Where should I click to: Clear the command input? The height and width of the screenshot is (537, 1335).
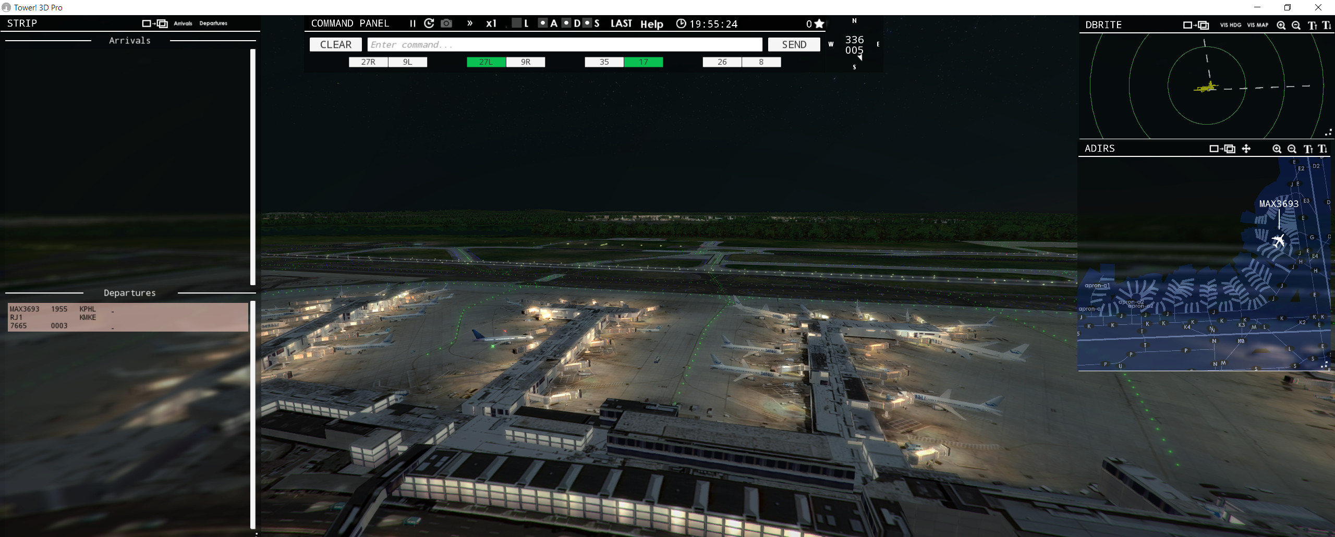pos(335,44)
